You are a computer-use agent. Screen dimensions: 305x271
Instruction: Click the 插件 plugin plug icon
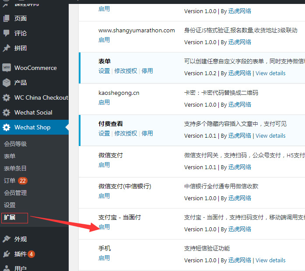click(x=6, y=254)
